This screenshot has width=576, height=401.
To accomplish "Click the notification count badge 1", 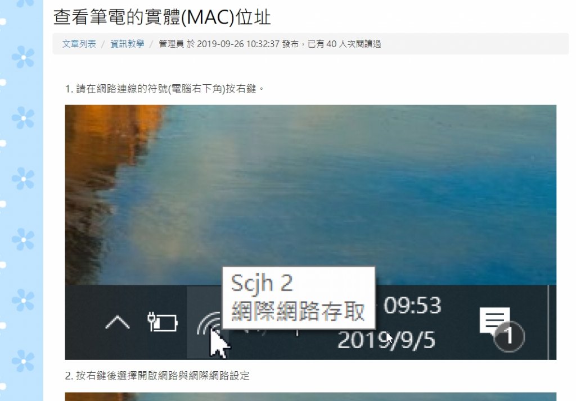I will 509,336.
